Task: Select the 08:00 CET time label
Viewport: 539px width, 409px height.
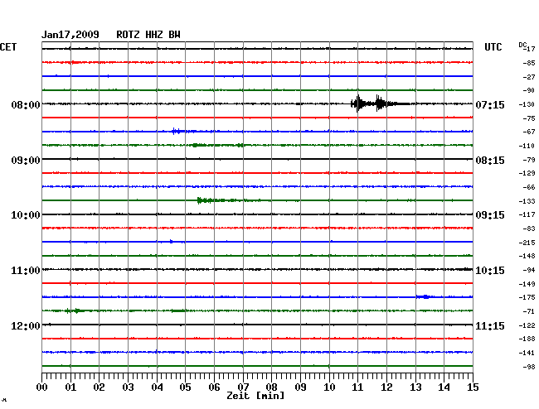Action: pyautogui.click(x=26, y=104)
